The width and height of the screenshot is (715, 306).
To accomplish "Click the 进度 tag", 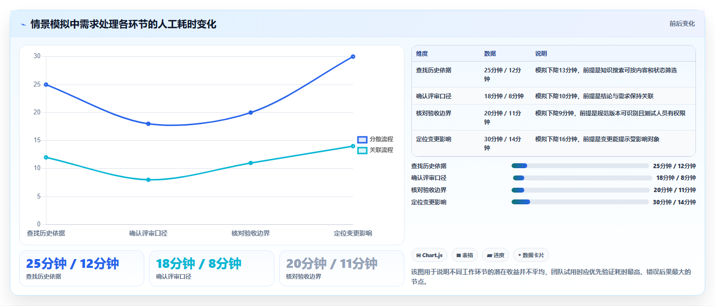I will [x=495, y=255].
